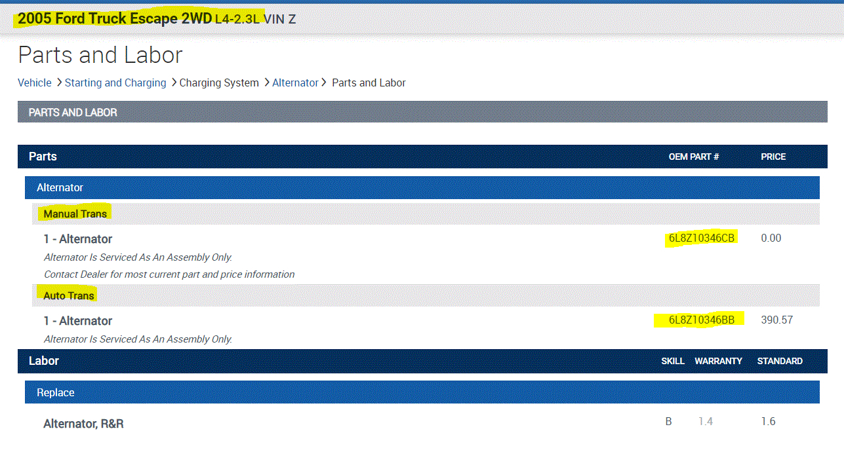Collapse the Replace labor group bar
Viewport: 844px width, 469px height.
point(422,392)
